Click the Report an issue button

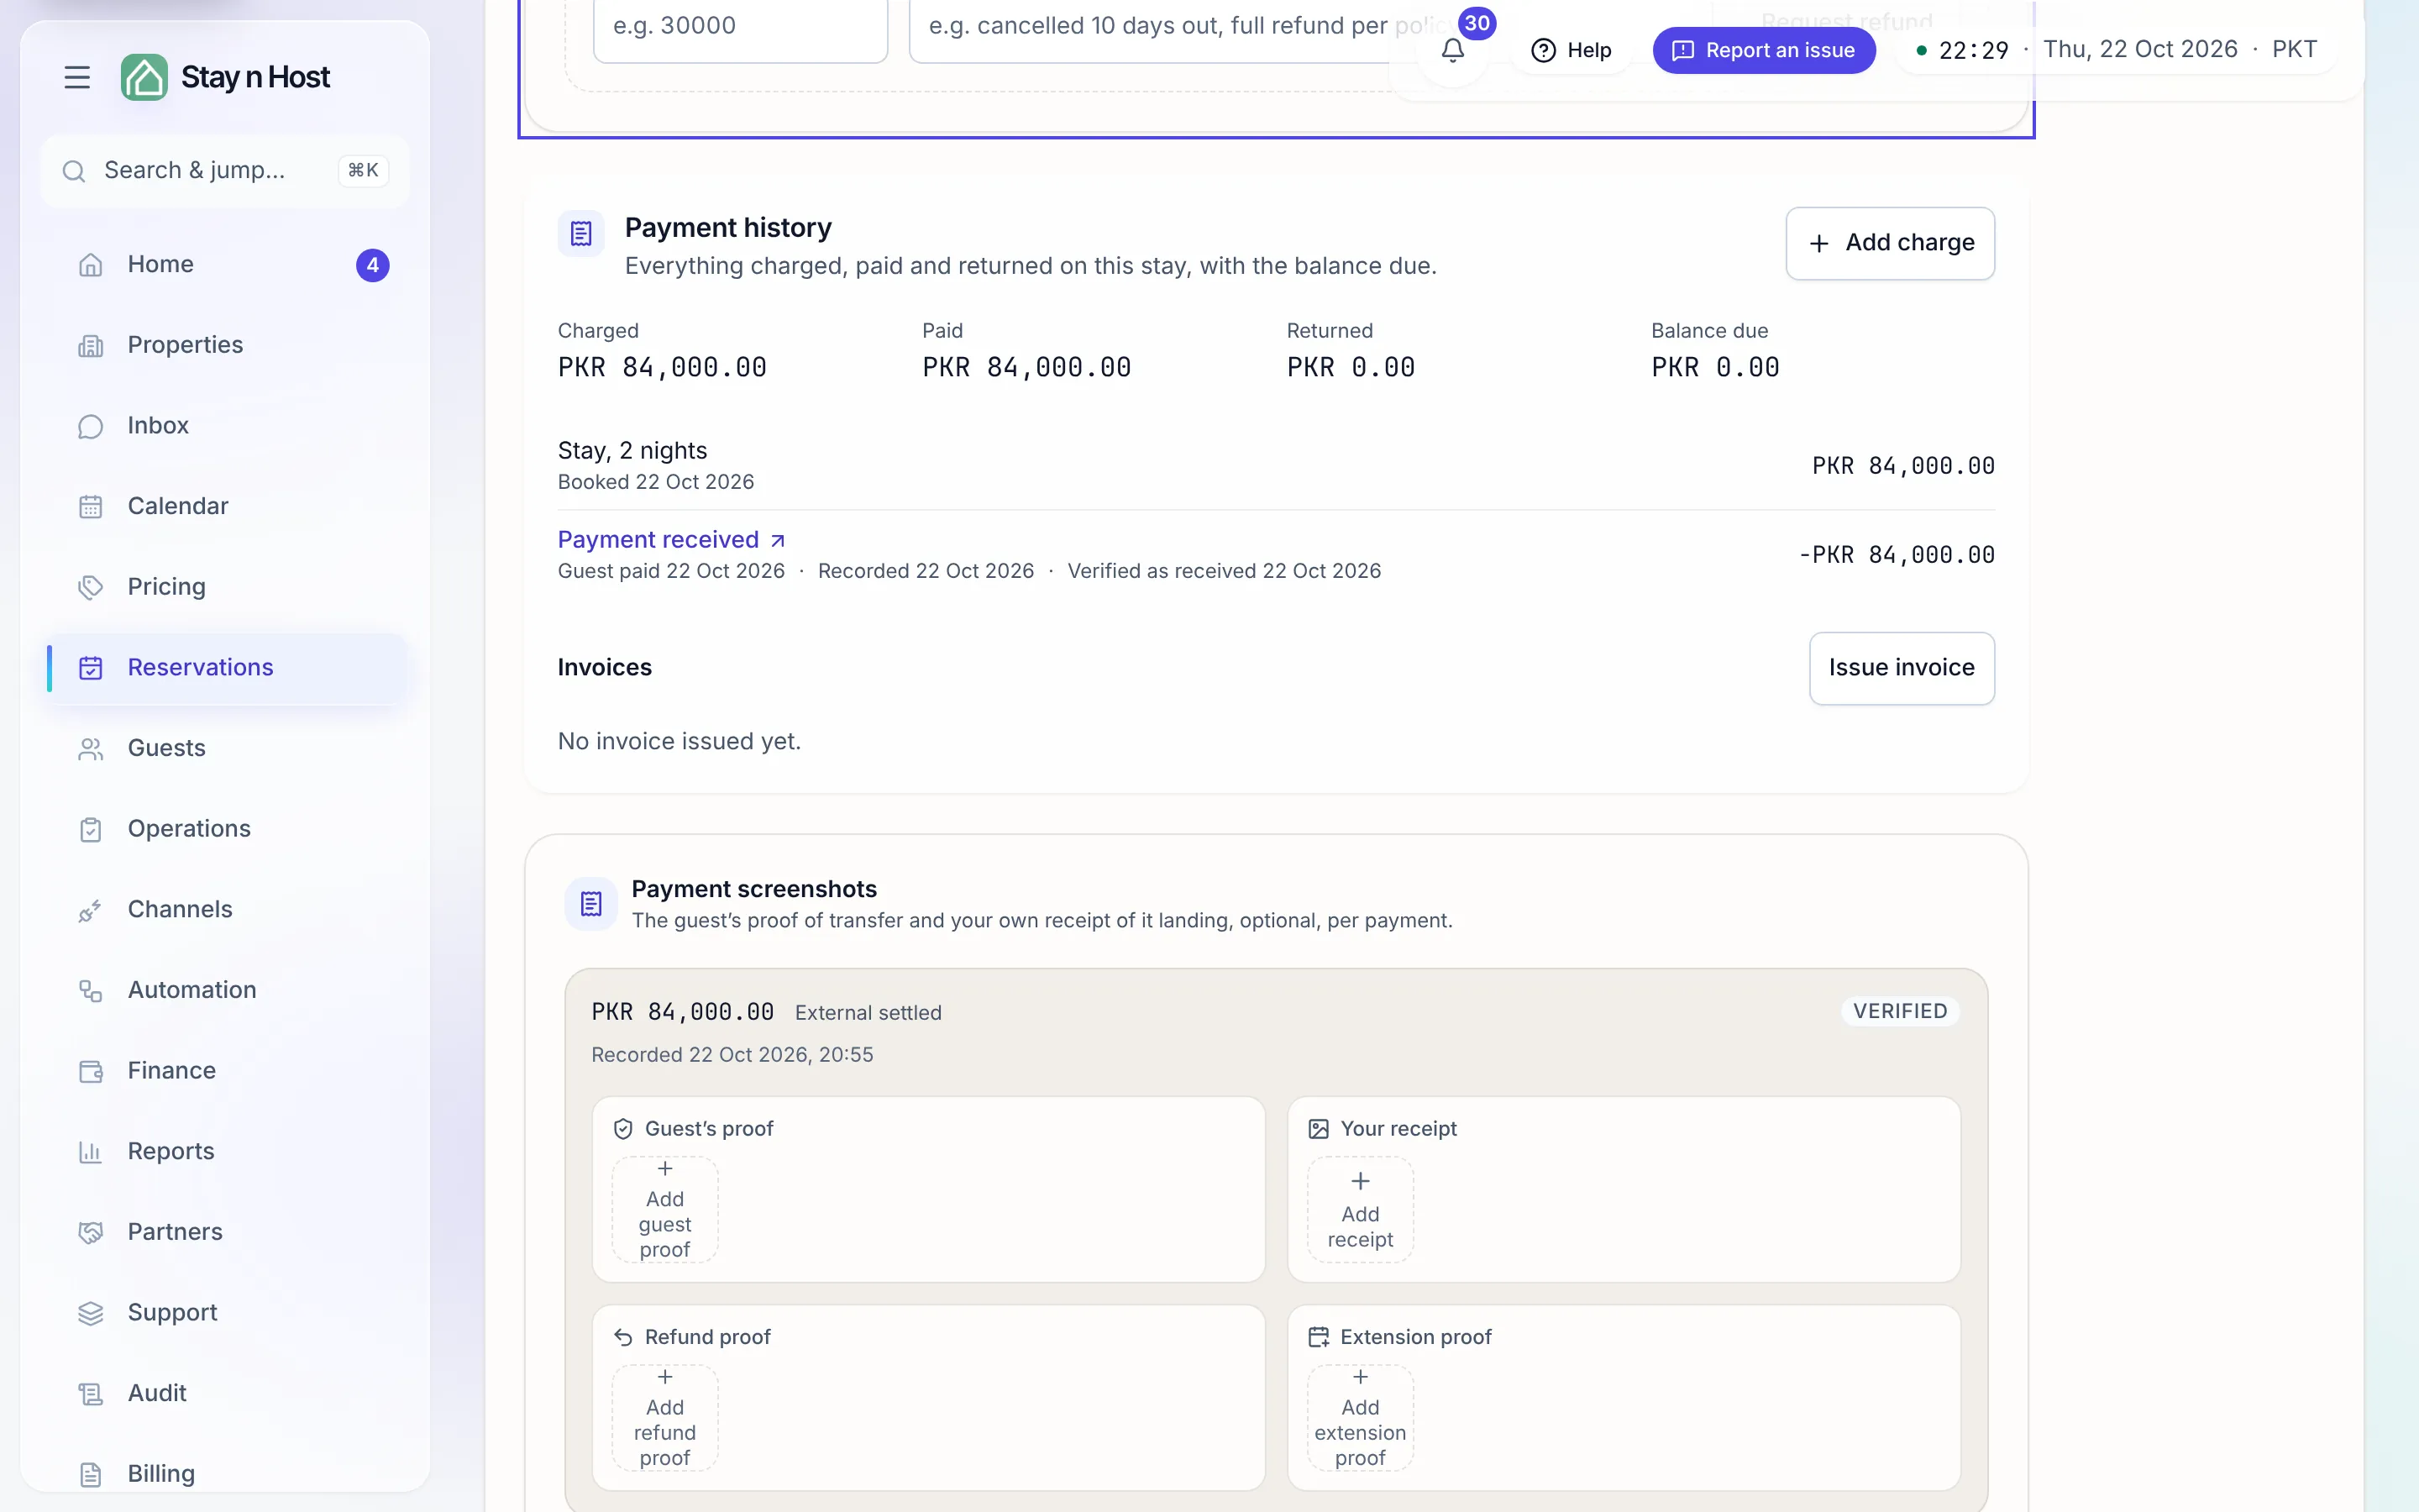tap(1763, 50)
